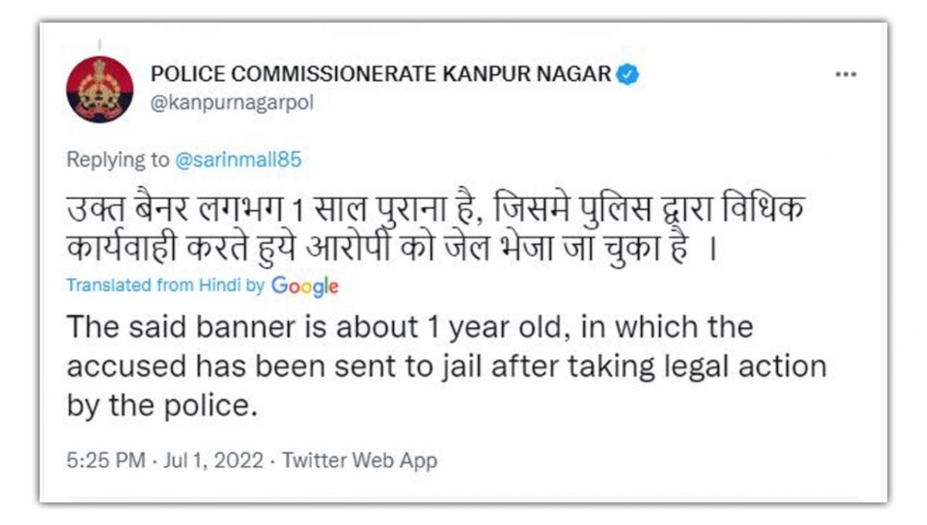Image resolution: width=927 pixels, height=525 pixels.
Task: Open the @sarinmall85 mention link
Action: click(x=238, y=160)
